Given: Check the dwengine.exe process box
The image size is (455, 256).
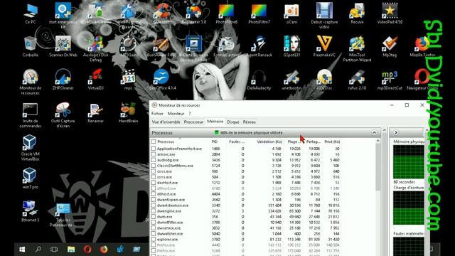Looking at the screenshot, I should click(154, 211).
